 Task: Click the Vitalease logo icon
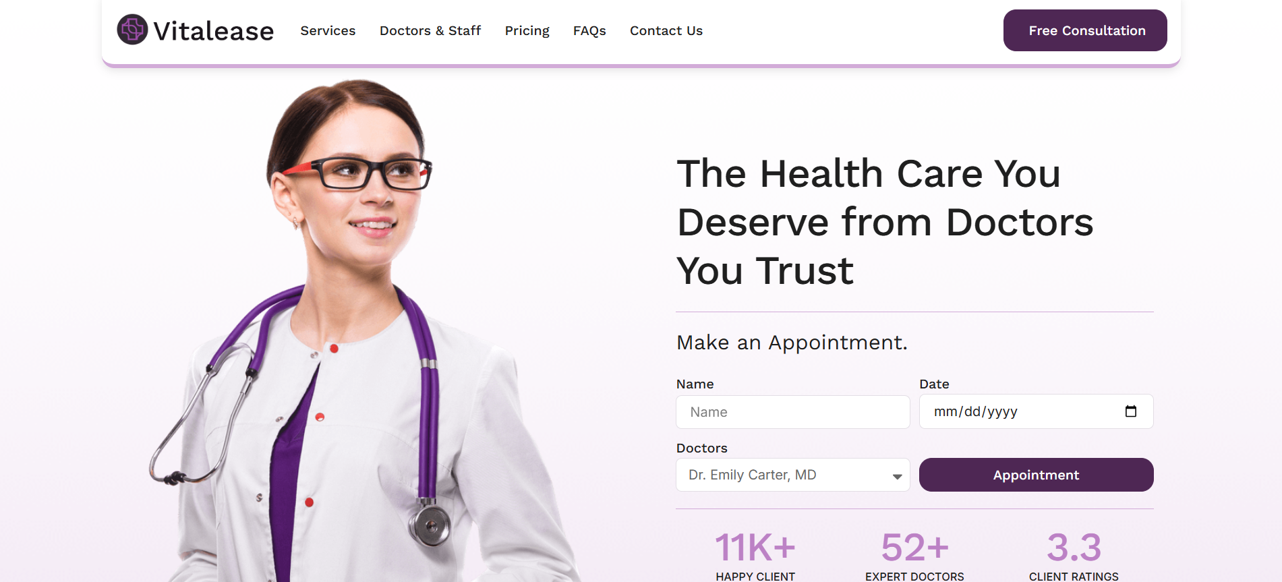(x=132, y=30)
